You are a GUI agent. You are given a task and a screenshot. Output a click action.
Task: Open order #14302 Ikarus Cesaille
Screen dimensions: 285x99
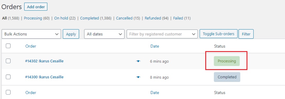point(44,61)
